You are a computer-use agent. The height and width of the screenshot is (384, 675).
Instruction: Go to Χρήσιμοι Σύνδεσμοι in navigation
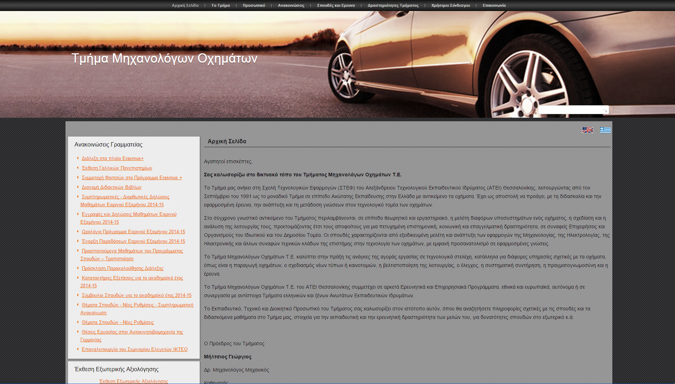[x=450, y=5]
